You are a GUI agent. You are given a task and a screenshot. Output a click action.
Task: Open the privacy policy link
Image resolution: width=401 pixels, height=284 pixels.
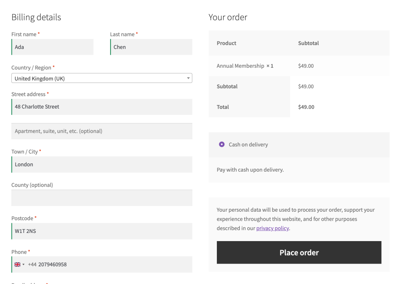coord(273,228)
